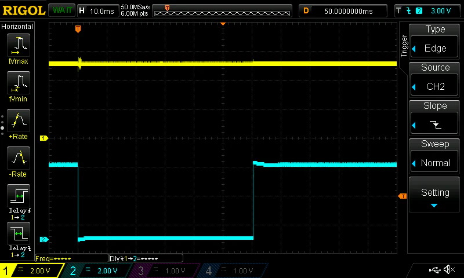The image size is (464, 278).
Task: Toggle the sound speaker icon
Action: (449, 269)
